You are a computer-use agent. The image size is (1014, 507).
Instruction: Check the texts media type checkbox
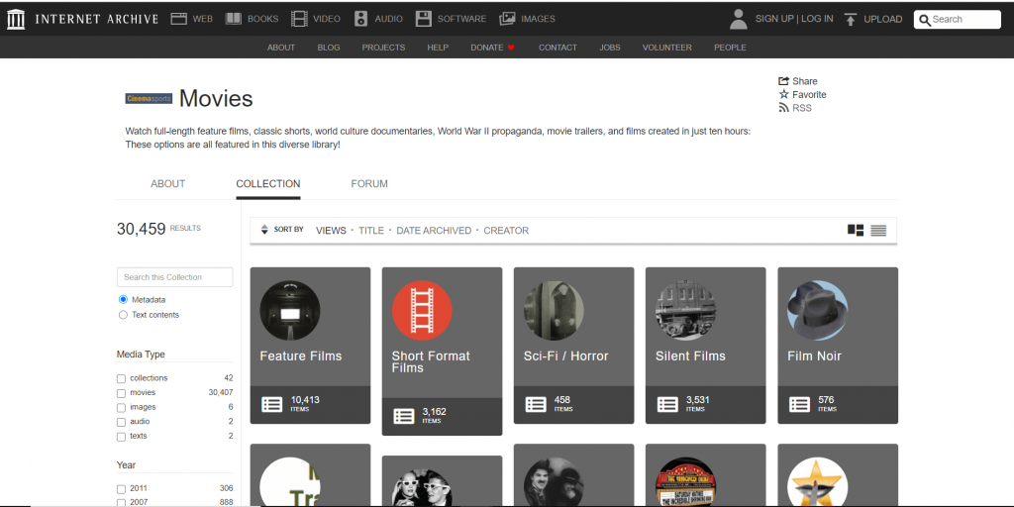pos(121,437)
